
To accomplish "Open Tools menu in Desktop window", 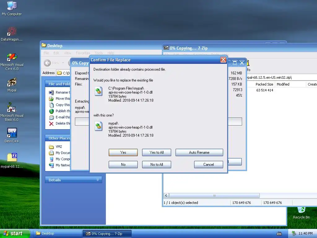I will click(99, 53).
